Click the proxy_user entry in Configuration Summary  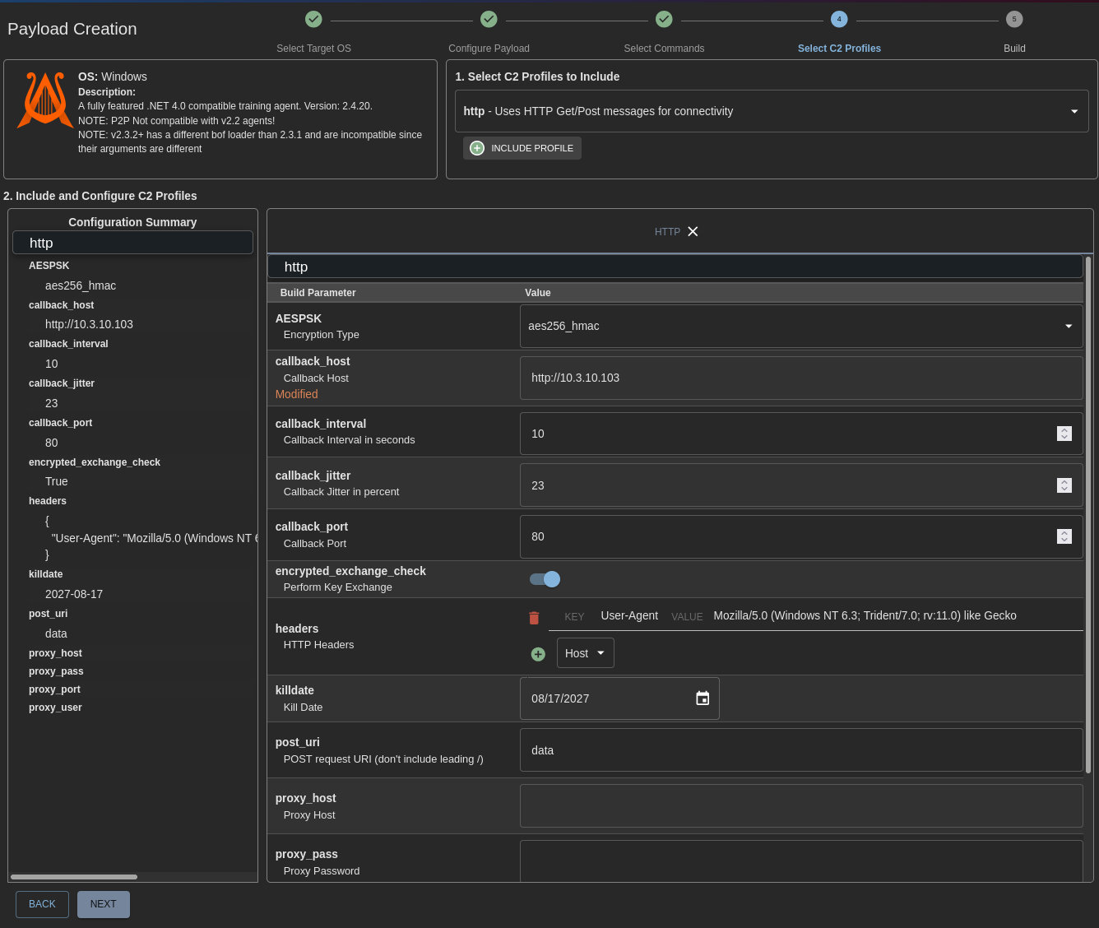pos(55,708)
